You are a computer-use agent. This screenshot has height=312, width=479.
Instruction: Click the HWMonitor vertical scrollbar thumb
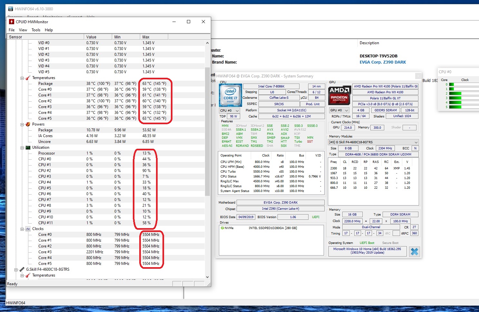point(207,132)
